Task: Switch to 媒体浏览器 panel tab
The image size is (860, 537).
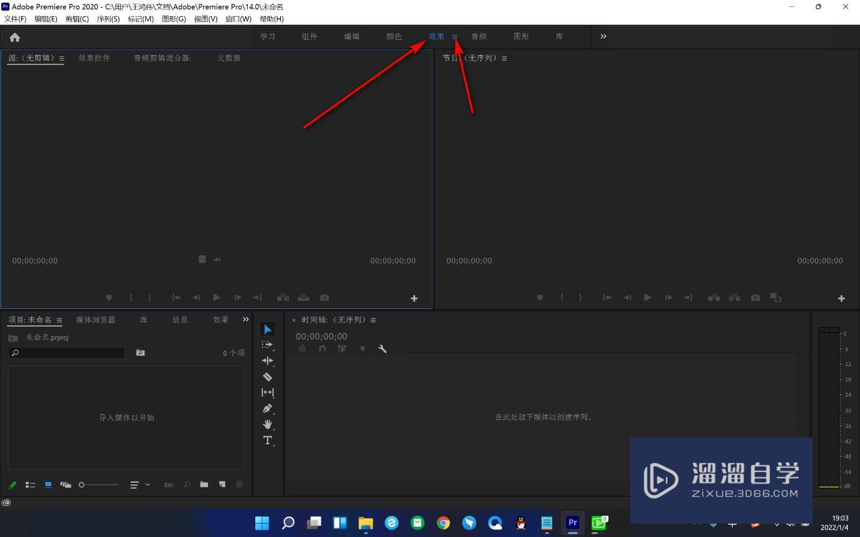Action: pos(96,320)
